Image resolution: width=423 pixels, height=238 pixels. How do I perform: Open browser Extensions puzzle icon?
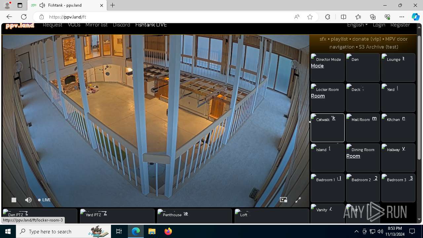327,17
